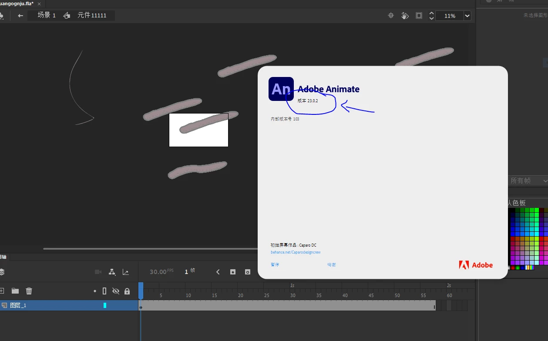
Task: Go back with the left arrow button
Action: 20,16
